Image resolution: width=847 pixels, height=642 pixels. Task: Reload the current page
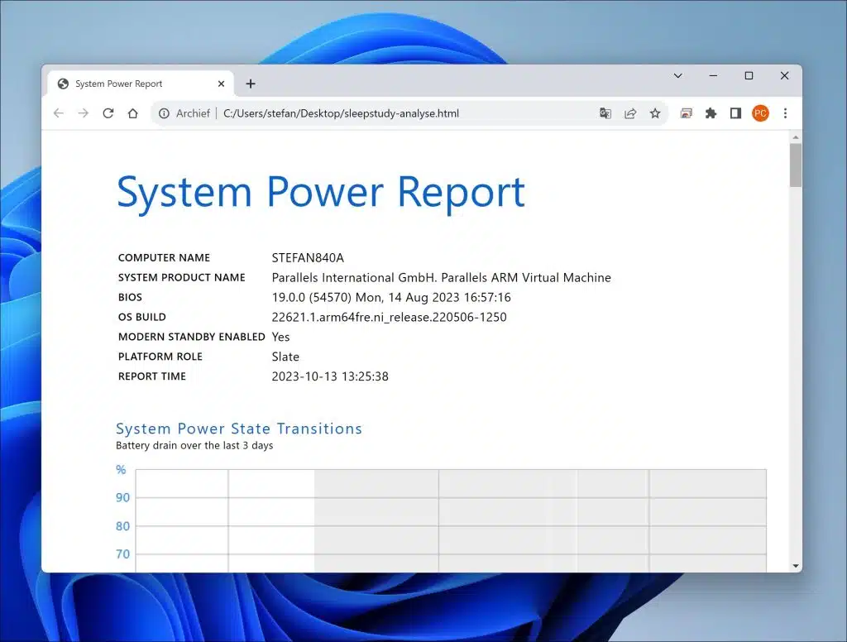(x=108, y=113)
